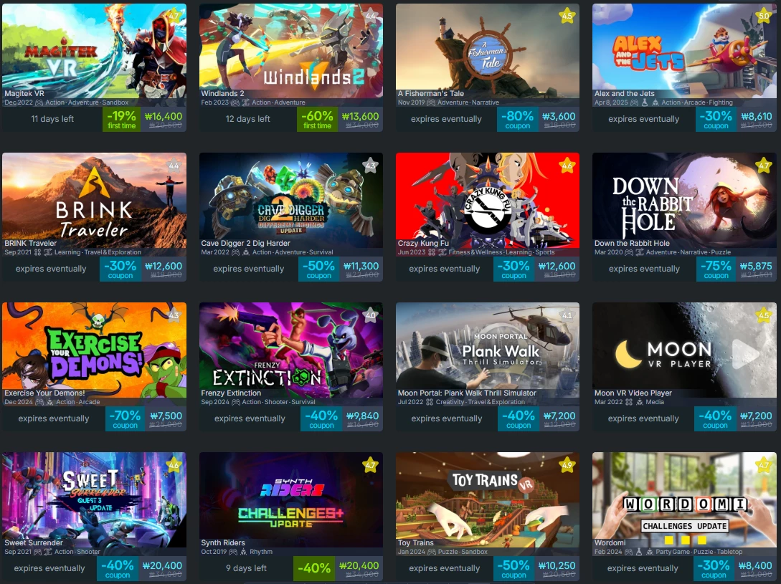
Task: Open the Wordomi Challenges Update thumbnail
Action: coord(684,499)
